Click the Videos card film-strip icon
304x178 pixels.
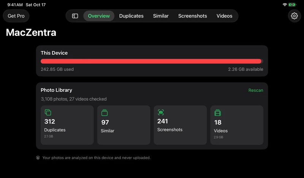[x=217, y=113]
